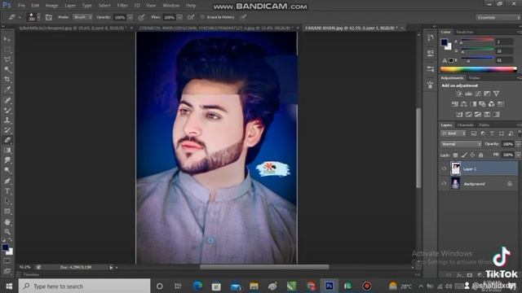Add a Curves adjustment
522x293 pixels.
click(478, 94)
